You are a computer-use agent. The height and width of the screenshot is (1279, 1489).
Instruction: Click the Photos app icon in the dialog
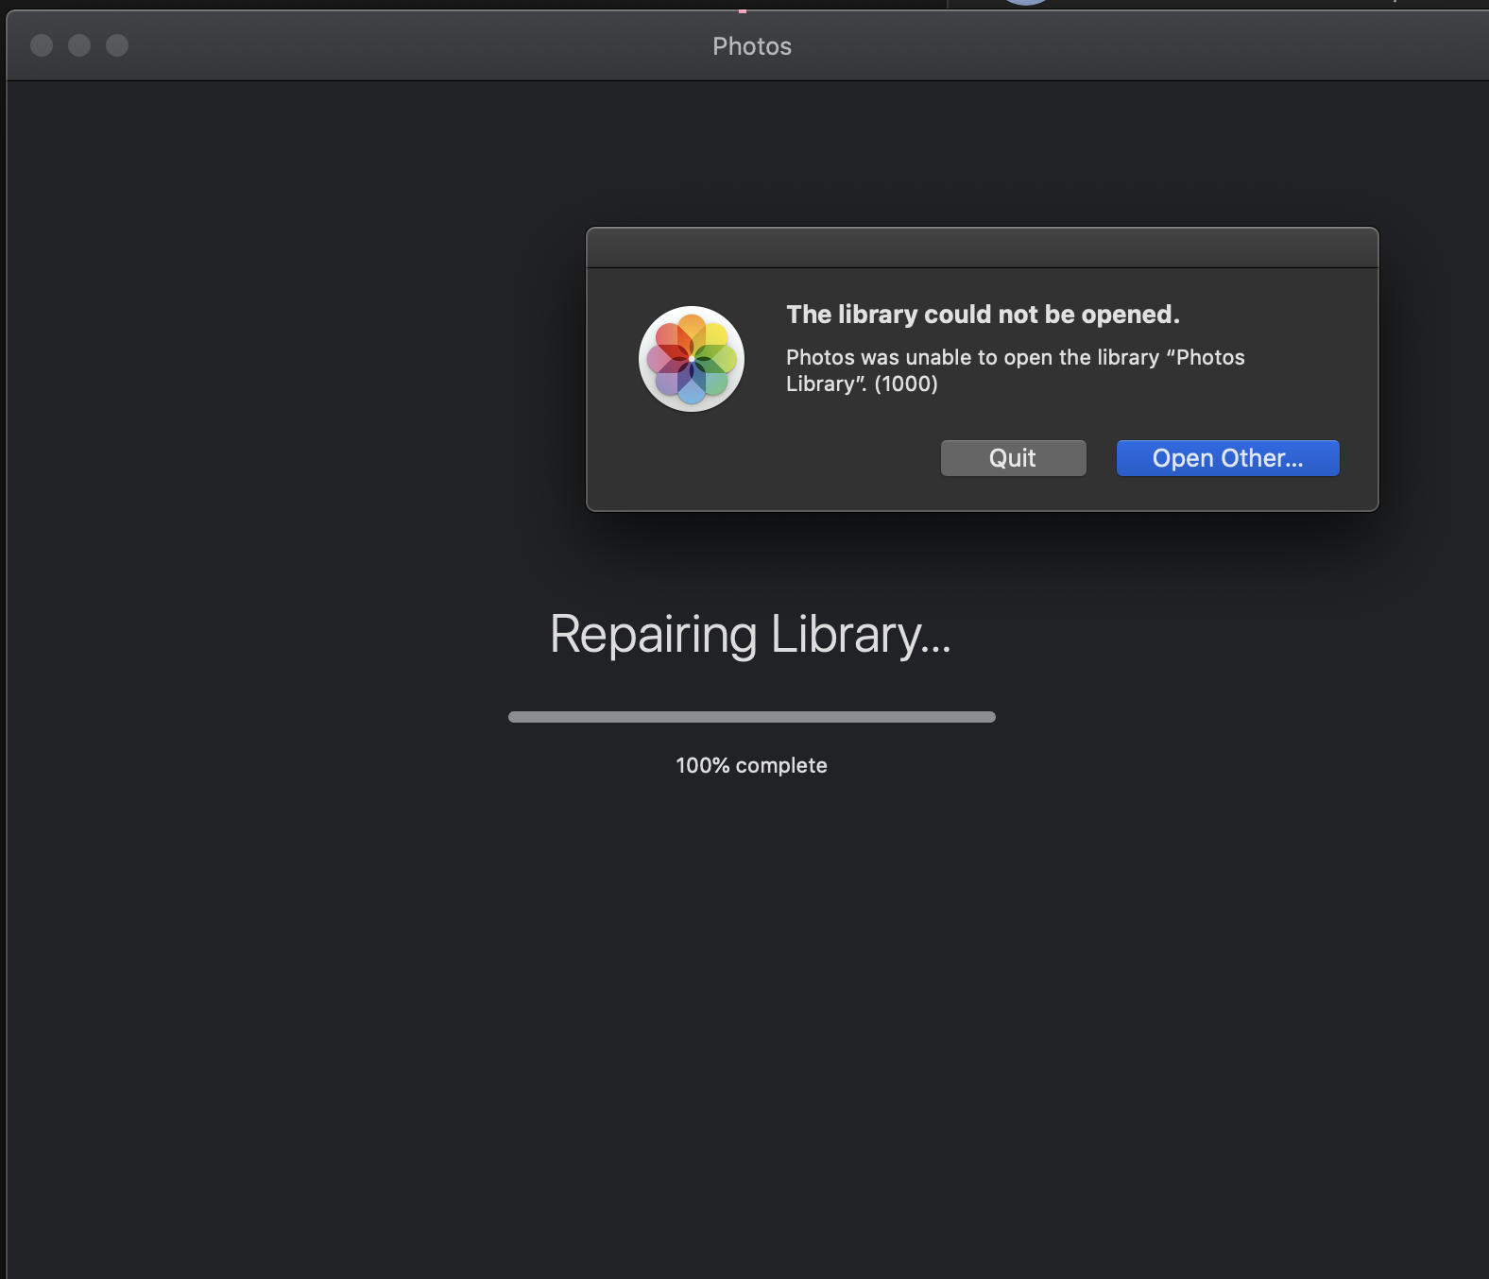coord(692,359)
